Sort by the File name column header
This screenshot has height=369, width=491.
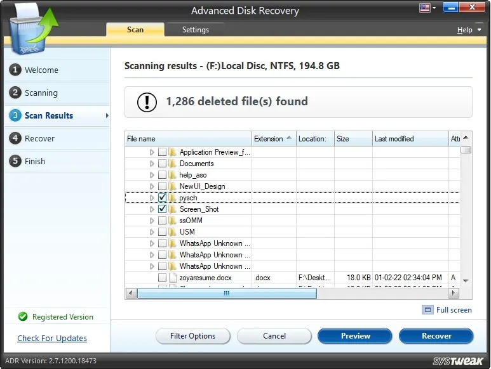[188, 139]
